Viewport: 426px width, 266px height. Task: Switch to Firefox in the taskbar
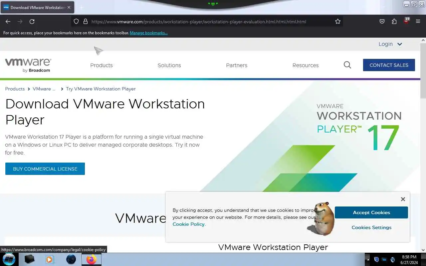click(x=92, y=259)
